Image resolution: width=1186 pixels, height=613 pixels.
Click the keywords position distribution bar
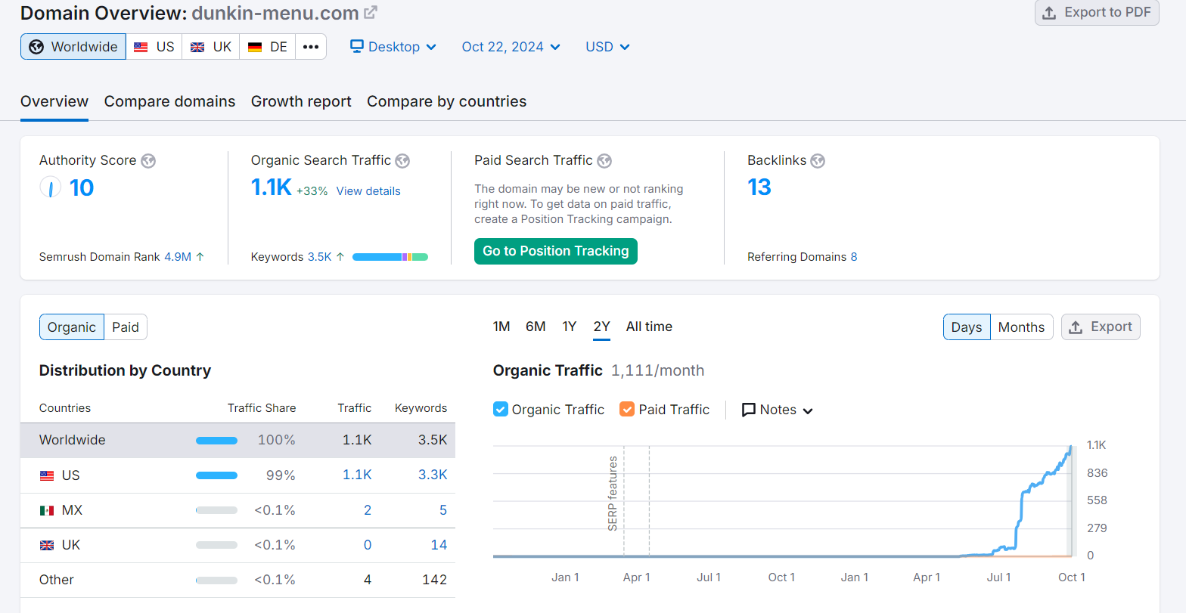click(390, 257)
